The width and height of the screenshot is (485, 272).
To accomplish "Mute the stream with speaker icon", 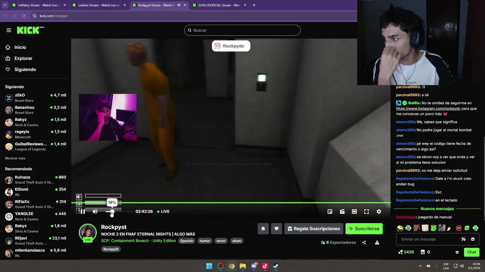I will tap(95, 212).
